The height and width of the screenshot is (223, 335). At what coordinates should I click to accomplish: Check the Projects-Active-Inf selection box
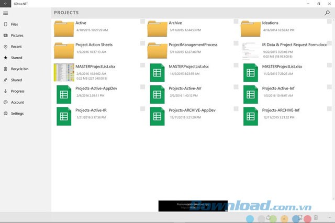click(329, 87)
